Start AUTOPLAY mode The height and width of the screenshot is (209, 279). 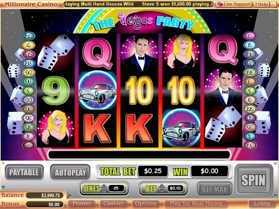(70, 172)
